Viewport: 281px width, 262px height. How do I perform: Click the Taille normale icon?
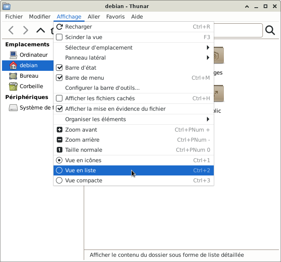(x=59, y=150)
